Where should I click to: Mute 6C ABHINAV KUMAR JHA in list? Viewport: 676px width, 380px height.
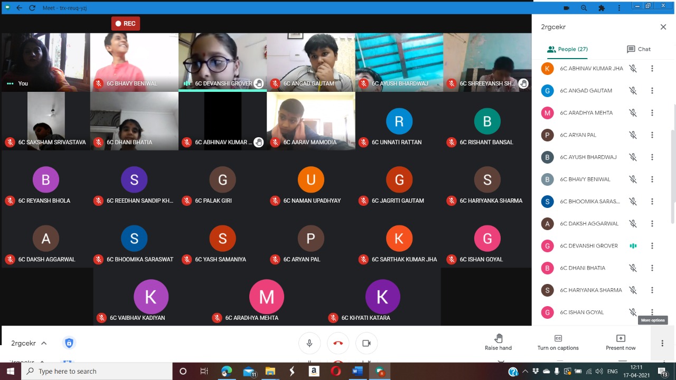click(x=633, y=69)
